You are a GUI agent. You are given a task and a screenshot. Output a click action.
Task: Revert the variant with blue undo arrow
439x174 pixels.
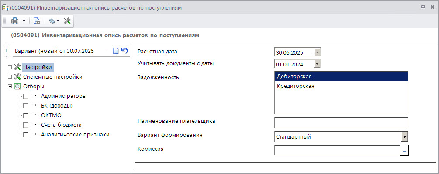click(x=124, y=51)
